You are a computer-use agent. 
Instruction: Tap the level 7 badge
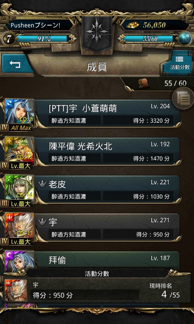click(8, 38)
